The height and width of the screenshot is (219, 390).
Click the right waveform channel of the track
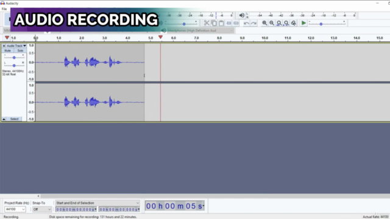pos(90,102)
